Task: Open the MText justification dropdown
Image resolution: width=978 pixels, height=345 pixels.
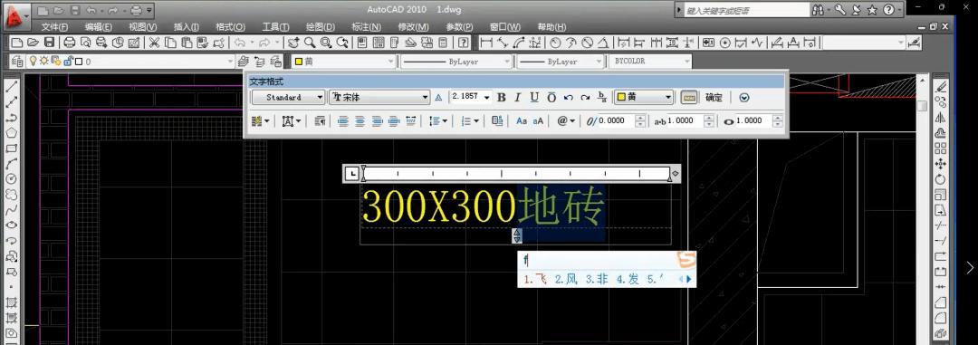Action: [x=292, y=121]
